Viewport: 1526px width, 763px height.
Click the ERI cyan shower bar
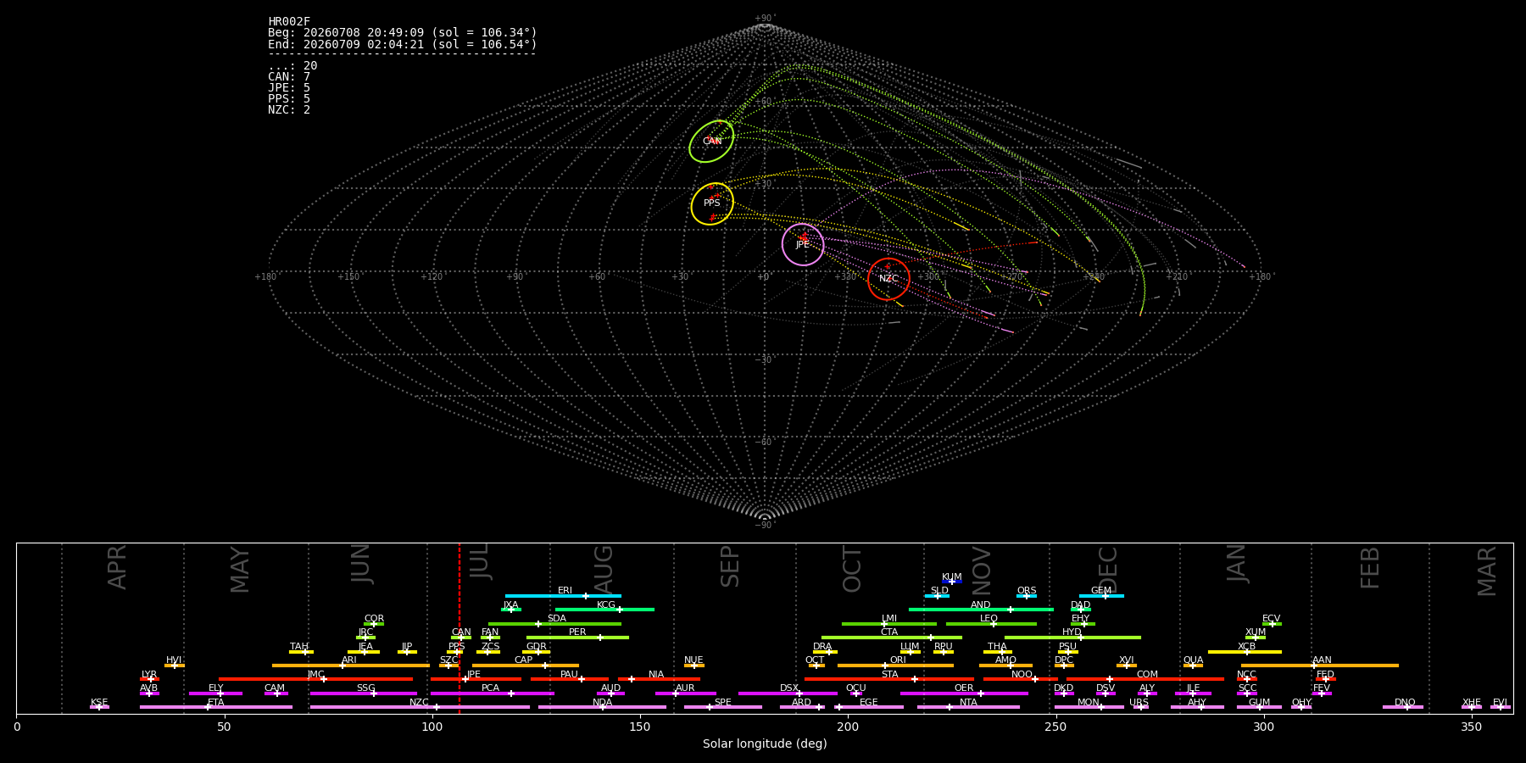[x=563, y=596]
